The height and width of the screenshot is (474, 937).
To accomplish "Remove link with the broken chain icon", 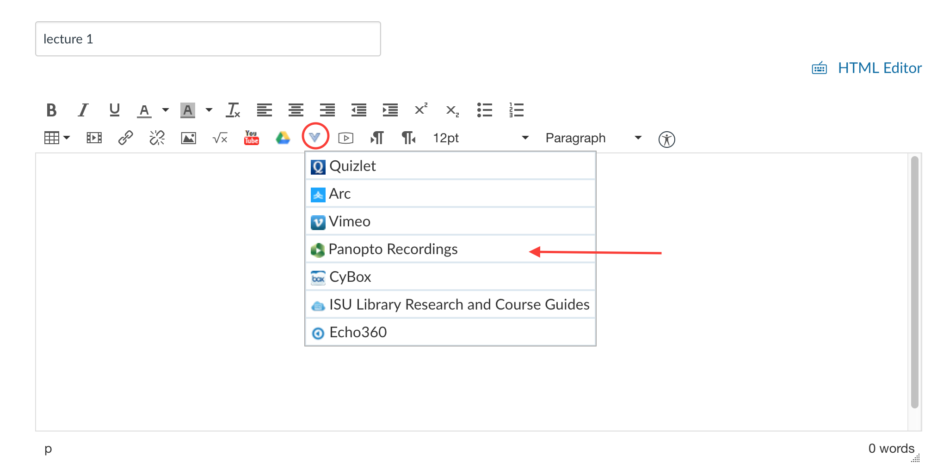I will [157, 138].
